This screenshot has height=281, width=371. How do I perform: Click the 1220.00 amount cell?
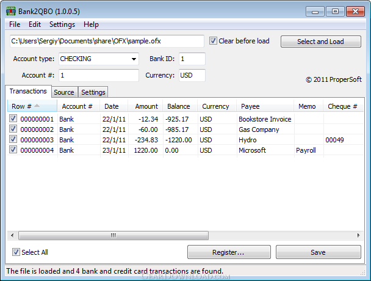146,150
